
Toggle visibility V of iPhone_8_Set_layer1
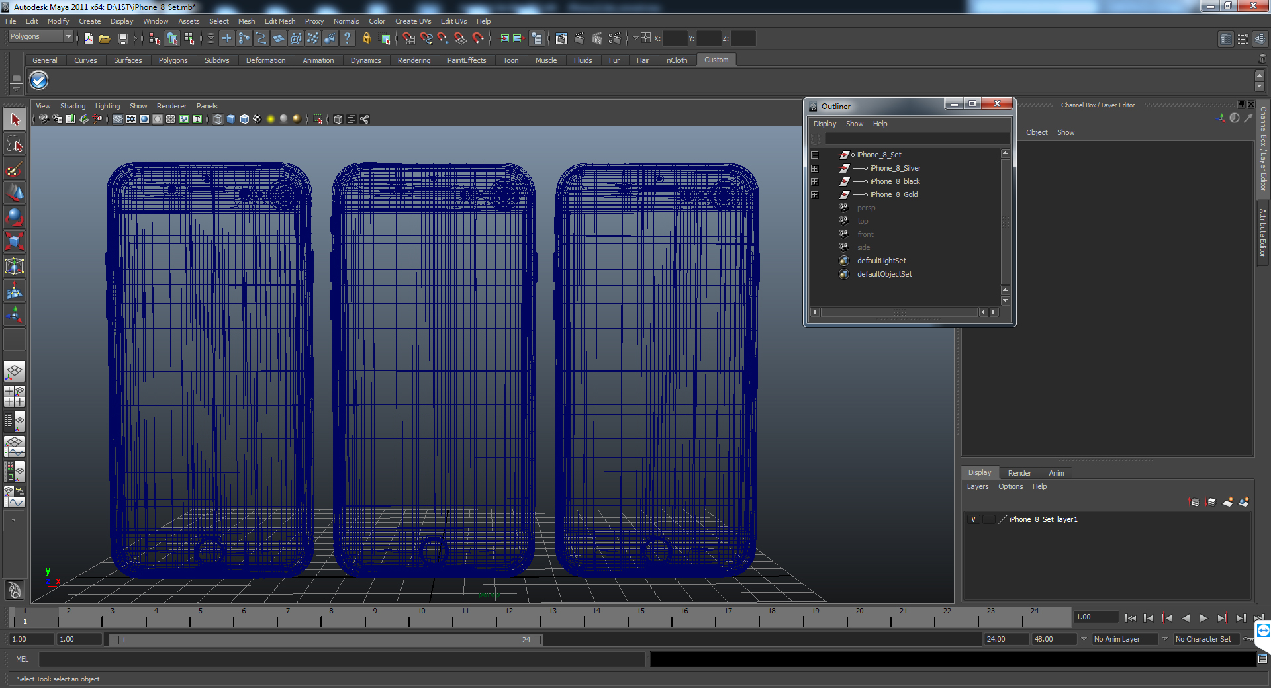973,519
